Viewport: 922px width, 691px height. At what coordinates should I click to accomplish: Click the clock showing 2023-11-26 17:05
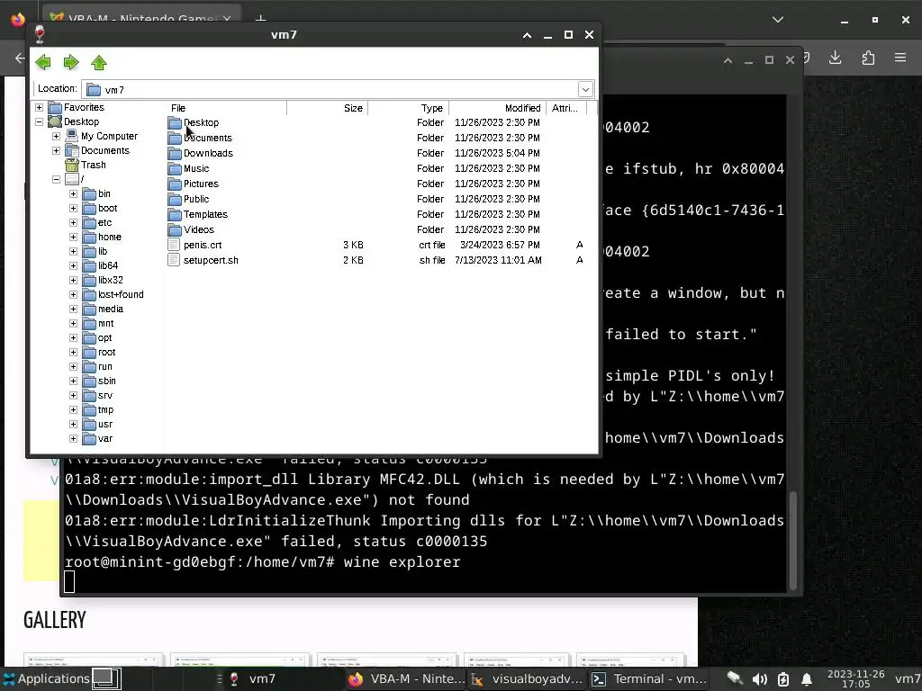click(x=855, y=678)
